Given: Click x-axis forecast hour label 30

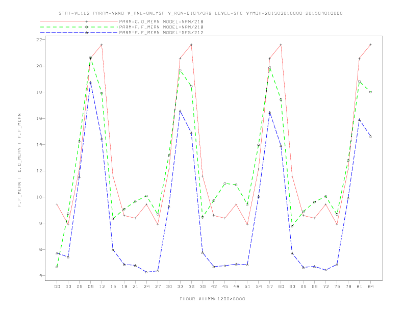Looking at the screenshot, I should pos(169,287).
